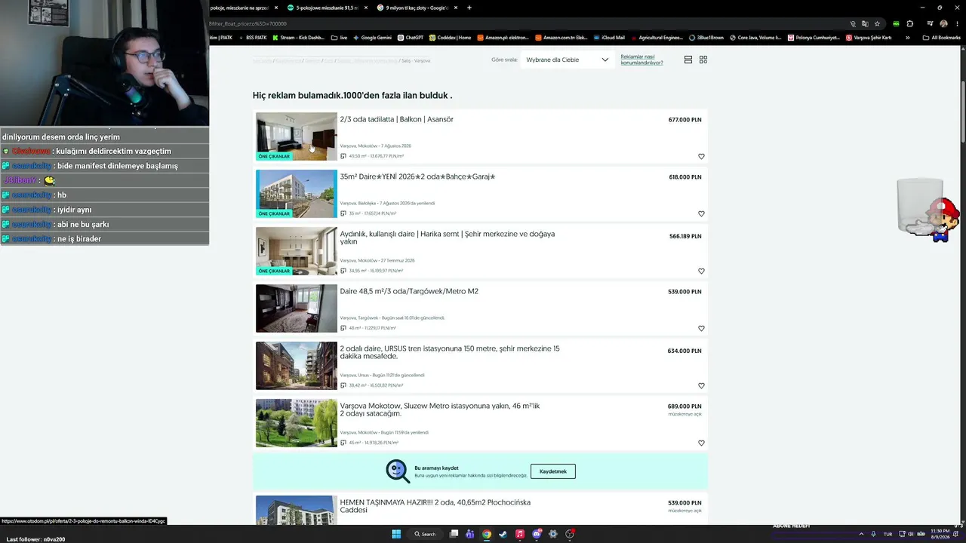
Task: Open listing '2/3 oda tadilatta | Balkon | Asansör'
Action: point(396,119)
